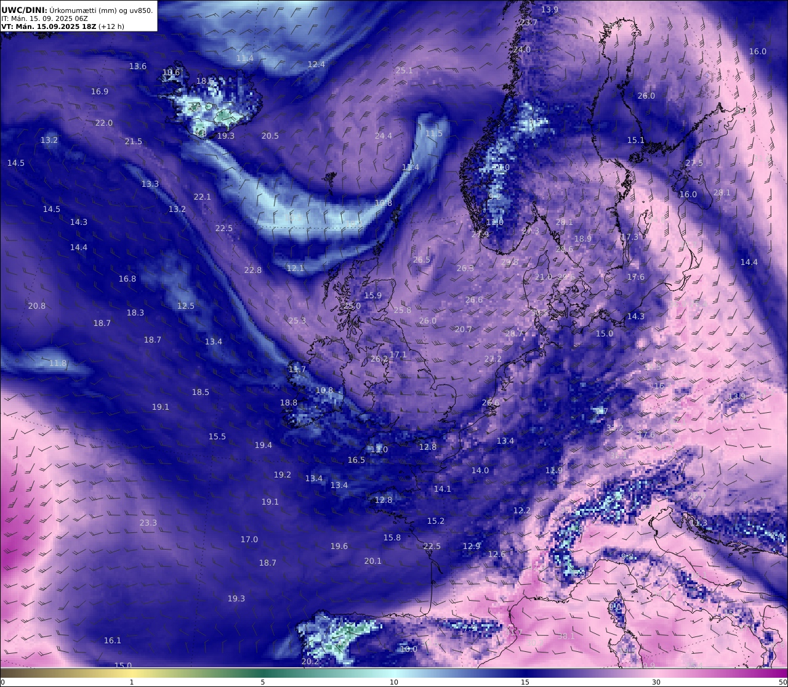
Task: Click the 19.4 value label
Action: point(263,445)
